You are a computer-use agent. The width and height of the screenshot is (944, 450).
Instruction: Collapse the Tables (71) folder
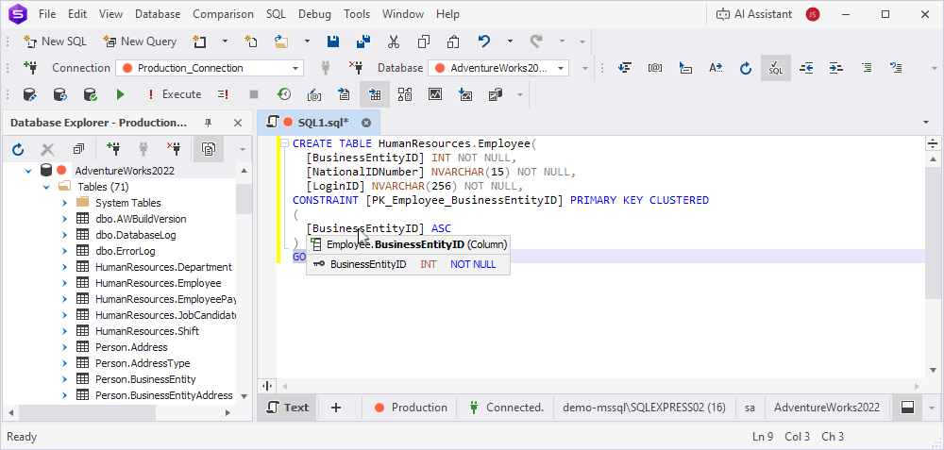[46, 187]
